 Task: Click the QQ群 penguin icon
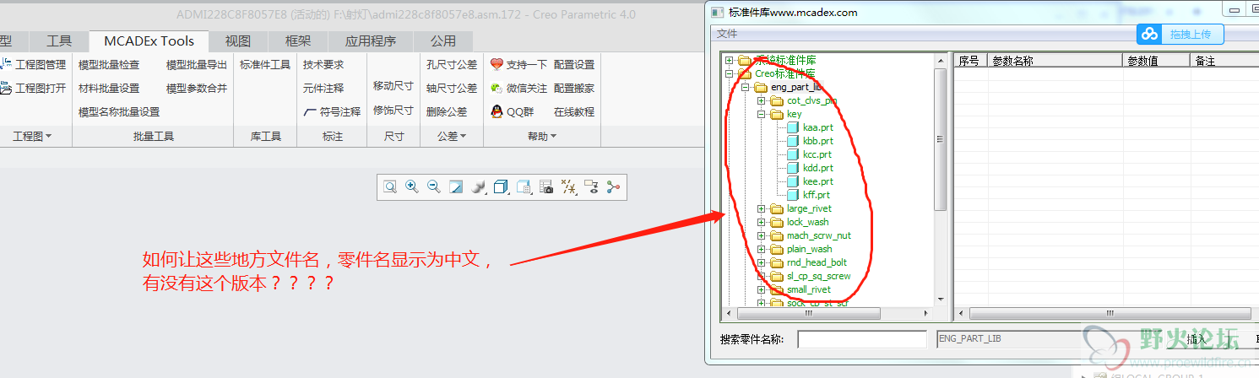[x=497, y=111]
